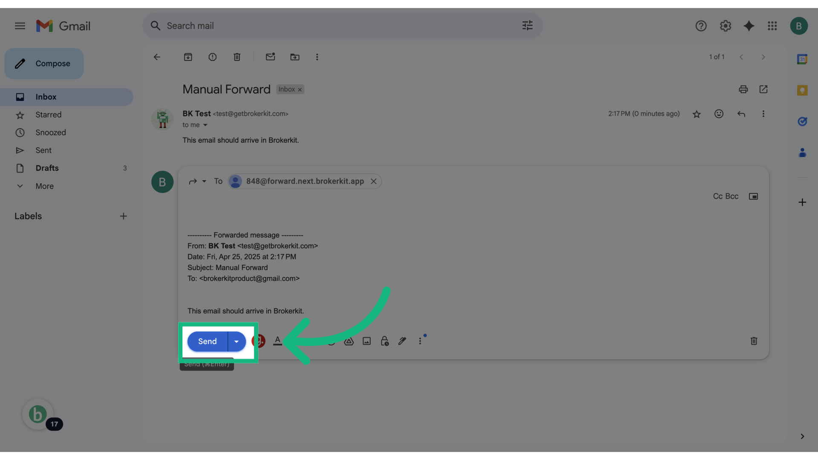Image resolution: width=818 pixels, height=460 pixels.
Task: Mark as unread envelope icon
Action: [271, 57]
